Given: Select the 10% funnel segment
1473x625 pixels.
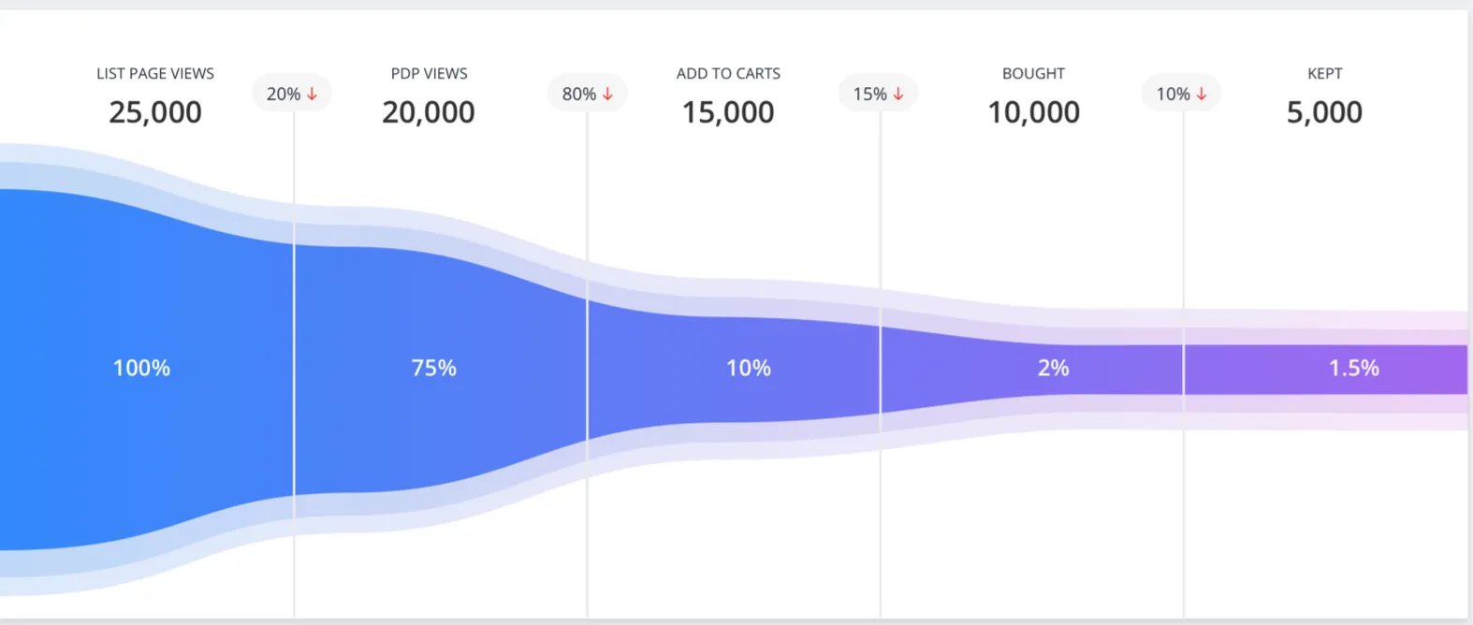Looking at the screenshot, I should (749, 368).
